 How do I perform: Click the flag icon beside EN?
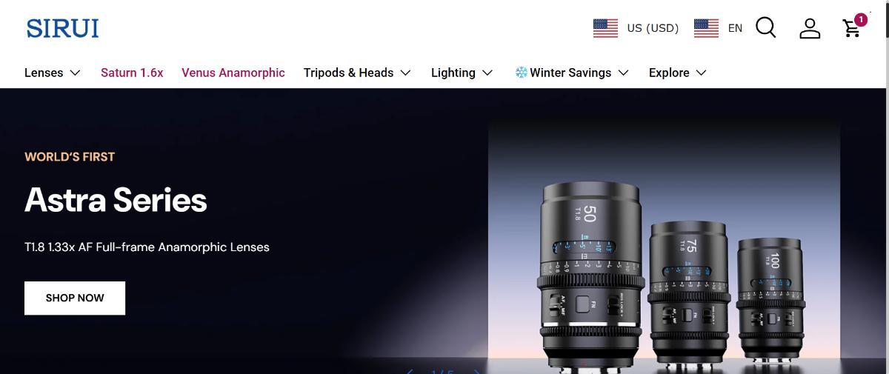706,28
